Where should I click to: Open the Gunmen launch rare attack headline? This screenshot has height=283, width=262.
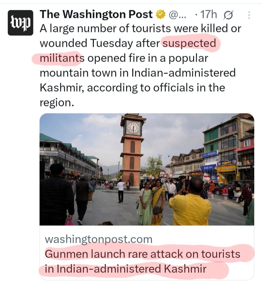point(142,261)
